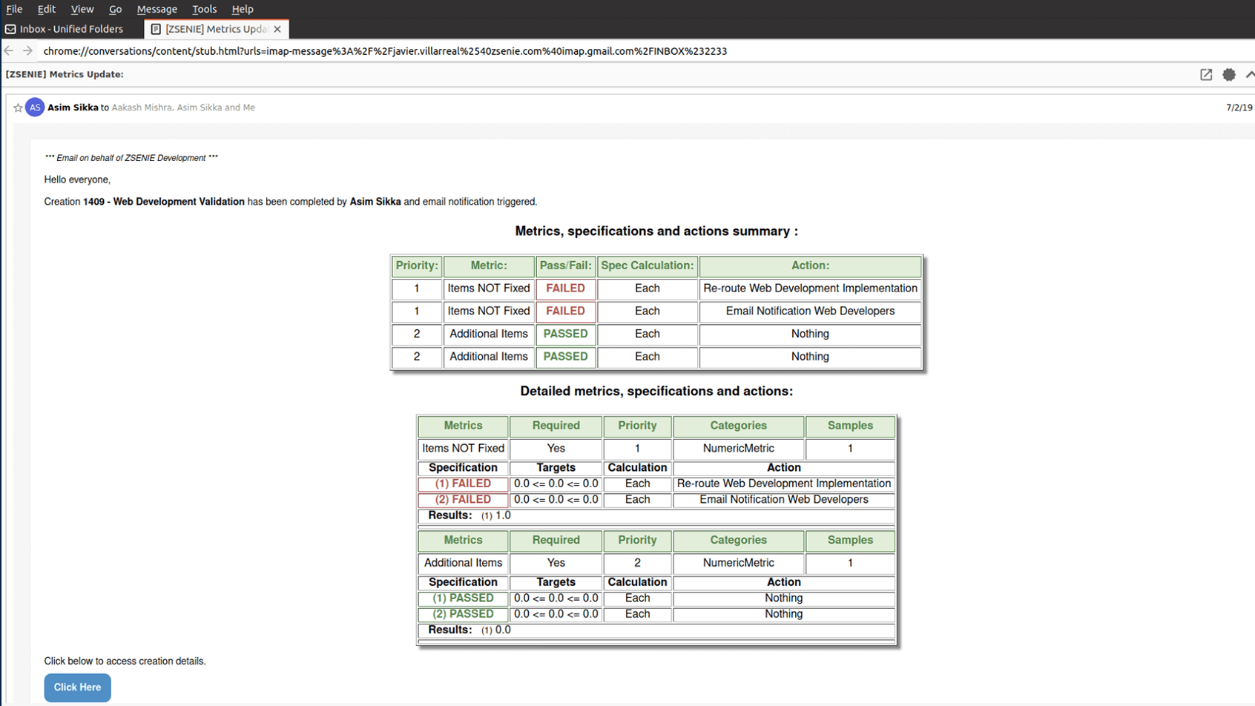Click the 'Spec Calculation:' column header
Screen dimensions: 1255x706
pos(648,265)
